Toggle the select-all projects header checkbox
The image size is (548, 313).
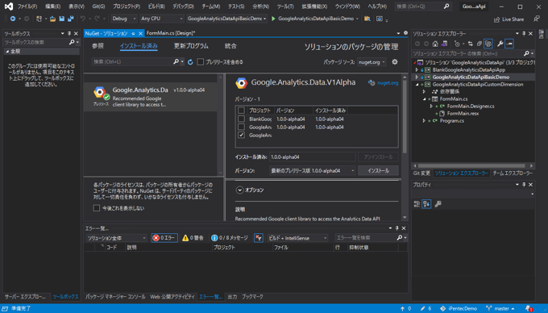coord(241,111)
